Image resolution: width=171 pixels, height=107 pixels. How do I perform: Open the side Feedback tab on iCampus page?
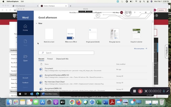(167, 52)
